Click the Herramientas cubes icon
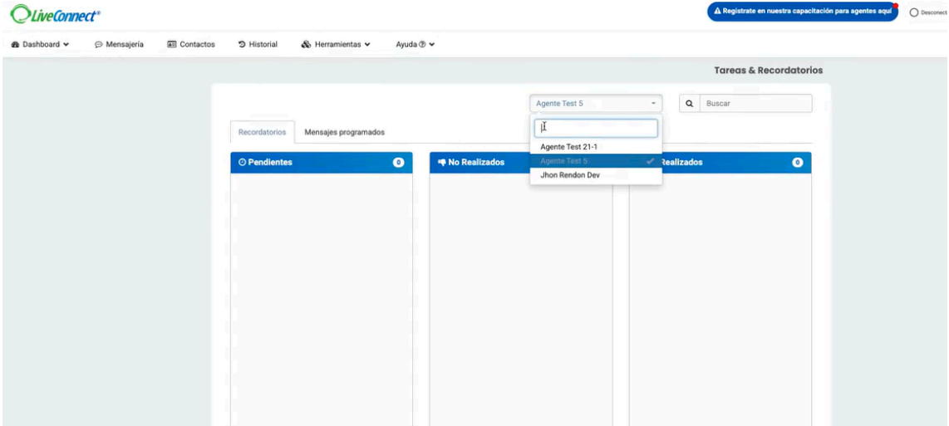Viewport: 949px width, 426px height. click(x=306, y=44)
